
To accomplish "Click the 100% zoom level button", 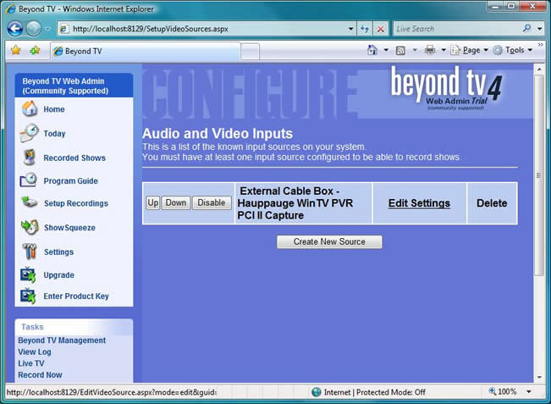I will 503,391.
